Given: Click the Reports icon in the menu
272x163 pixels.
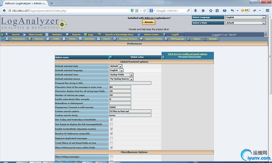Looking at the screenshot, I should pyautogui.click(x=67, y=35).
